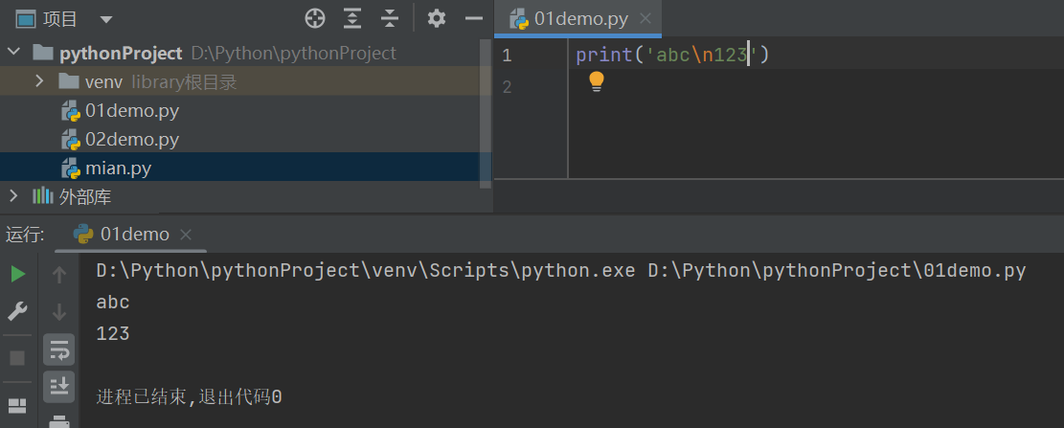Select mian.py in project tree
This screenshot has height=428, width=1064.
118,169
